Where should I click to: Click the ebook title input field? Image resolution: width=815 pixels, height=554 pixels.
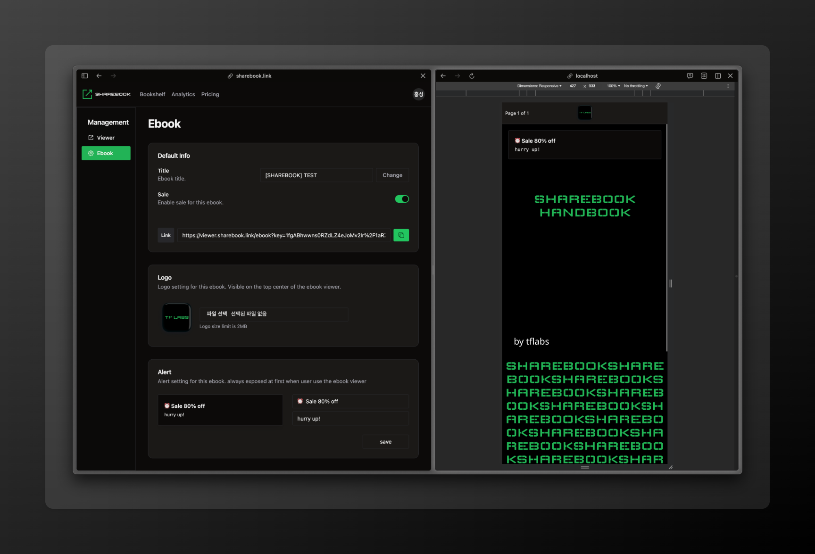coord(316,175)
